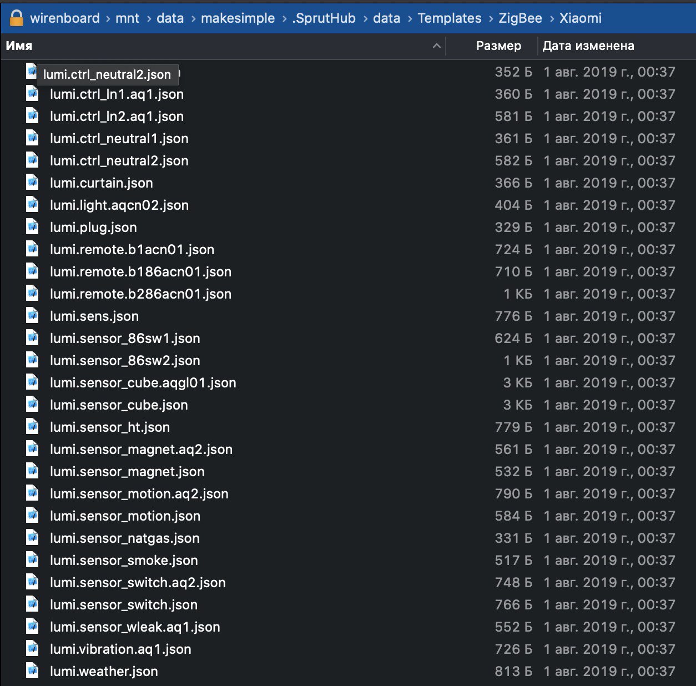Navigate to .SprutHub breadcrumb segment
The image size is (696, 686).
[324, 18]
